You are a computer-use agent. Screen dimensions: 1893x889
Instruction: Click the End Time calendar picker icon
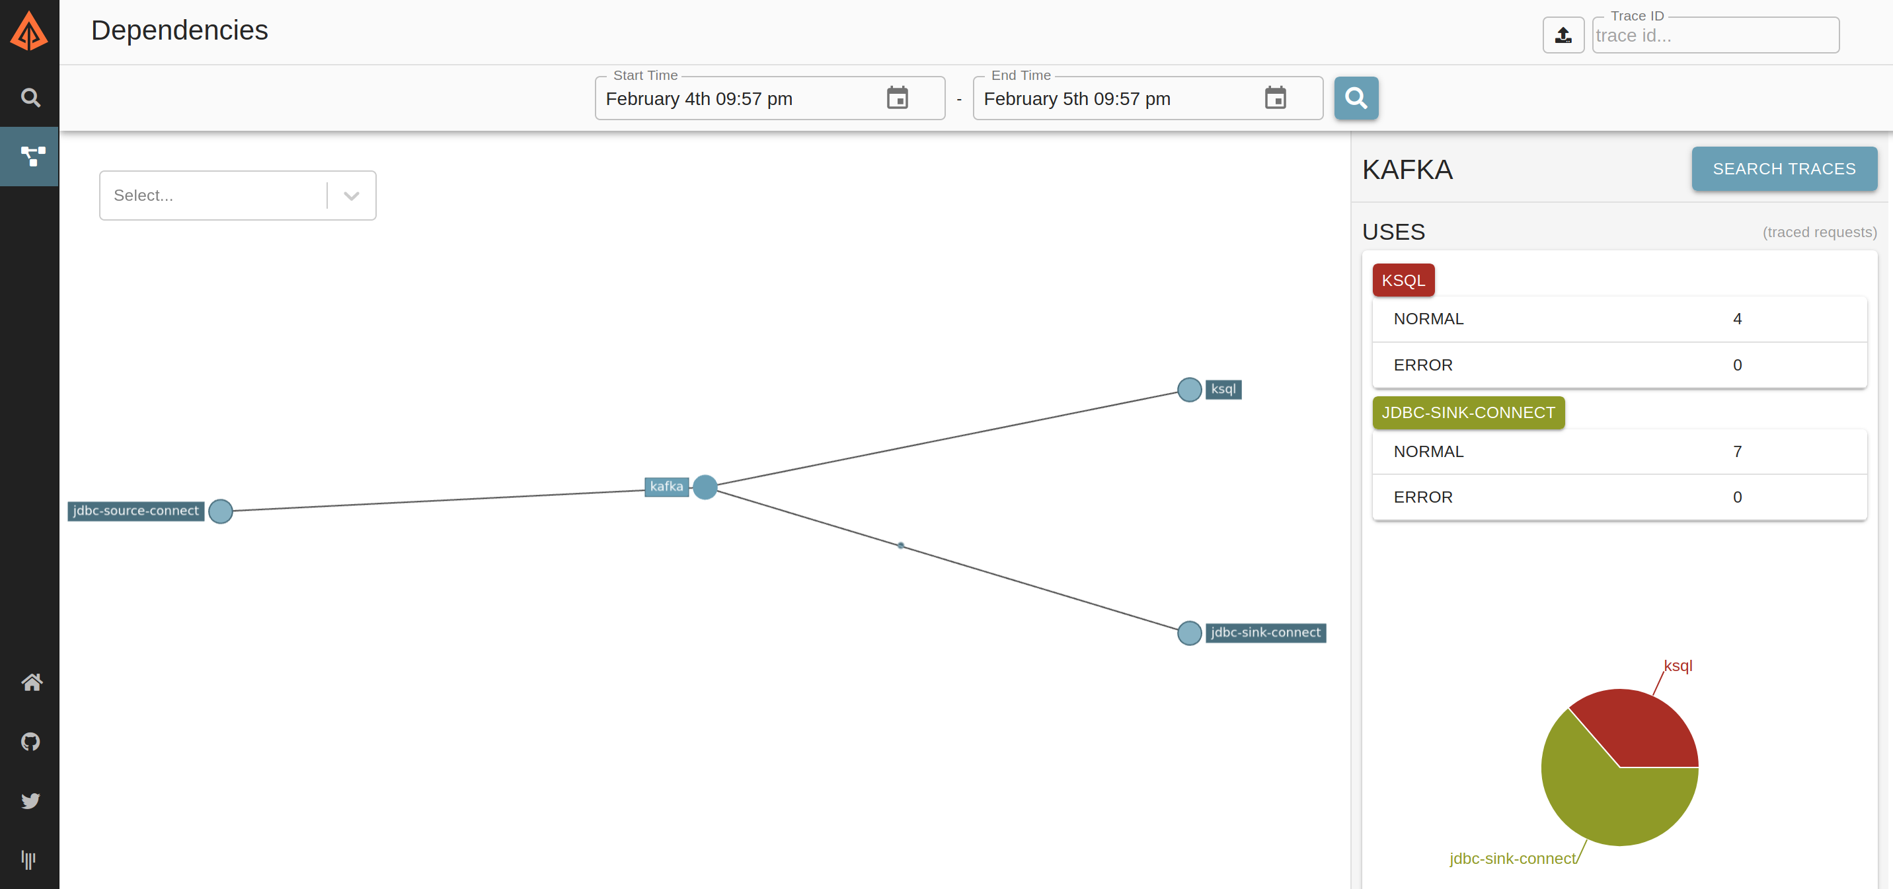[x=1276, y=96]
